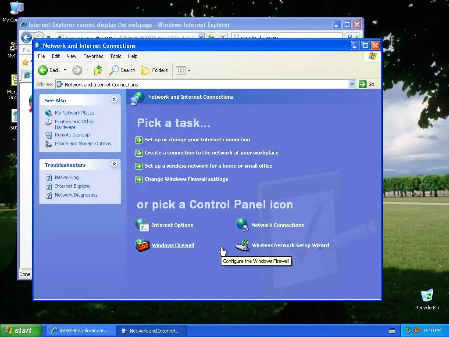
Task: Click the My Network Places globe icon
Action: [49, 113]
